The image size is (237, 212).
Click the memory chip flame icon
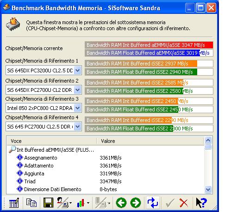point(13,24)
